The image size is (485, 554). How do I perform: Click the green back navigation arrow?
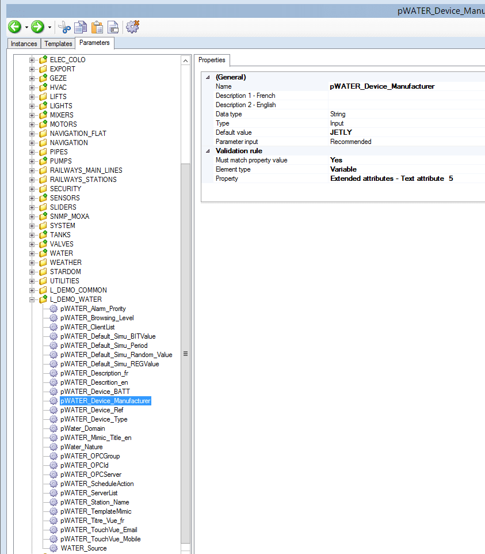tap(14, 26)
